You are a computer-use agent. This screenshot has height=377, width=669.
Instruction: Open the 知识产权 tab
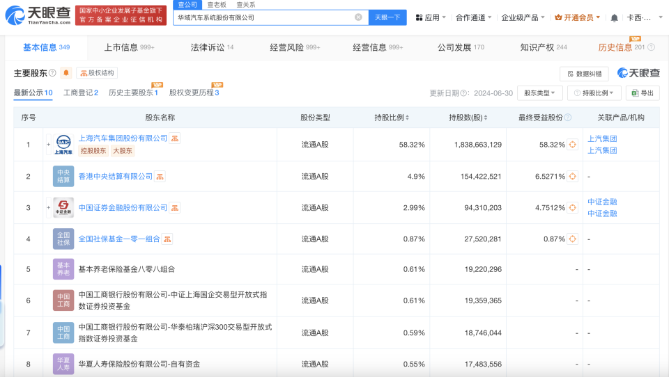(x=544, y=47)
